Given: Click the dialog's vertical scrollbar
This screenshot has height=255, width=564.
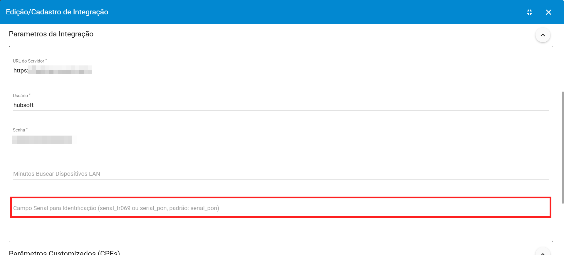Looking at the screenshot, I should click(x=563, y=147).
